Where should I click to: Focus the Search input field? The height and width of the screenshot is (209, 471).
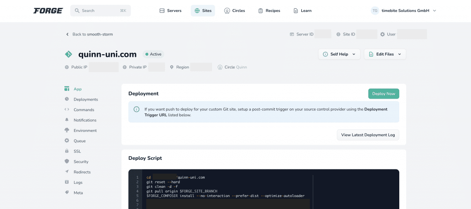(101, 11)
